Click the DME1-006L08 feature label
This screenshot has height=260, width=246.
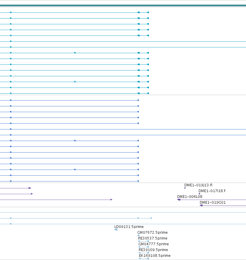[190, 197]
